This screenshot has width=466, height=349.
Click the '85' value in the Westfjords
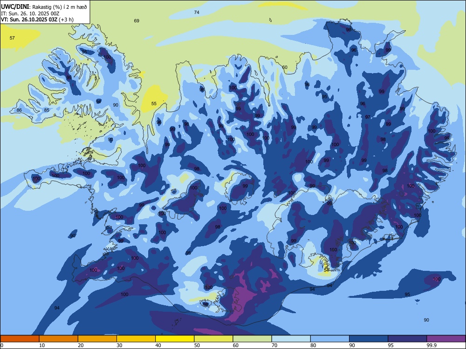coord(47,110)
